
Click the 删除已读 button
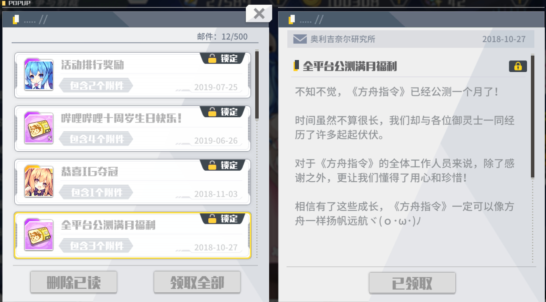point(74,282)
